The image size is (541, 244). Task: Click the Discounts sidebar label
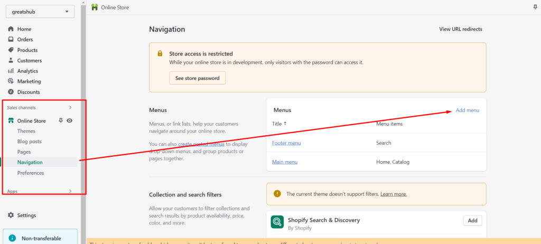click(29, 92)
